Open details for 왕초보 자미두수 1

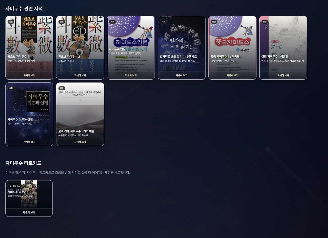pos(29,75)
